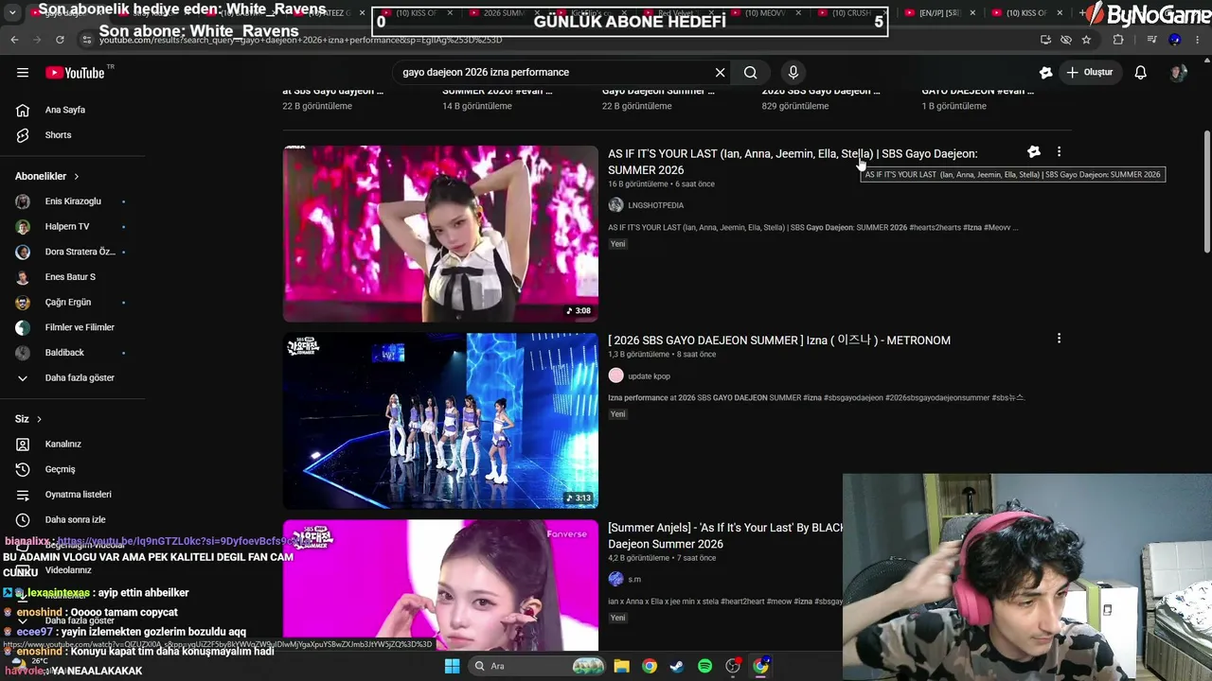Screen dimensions: 1212x681
Task: Open the Enes Batur S subscription
Action: [72, 277]
